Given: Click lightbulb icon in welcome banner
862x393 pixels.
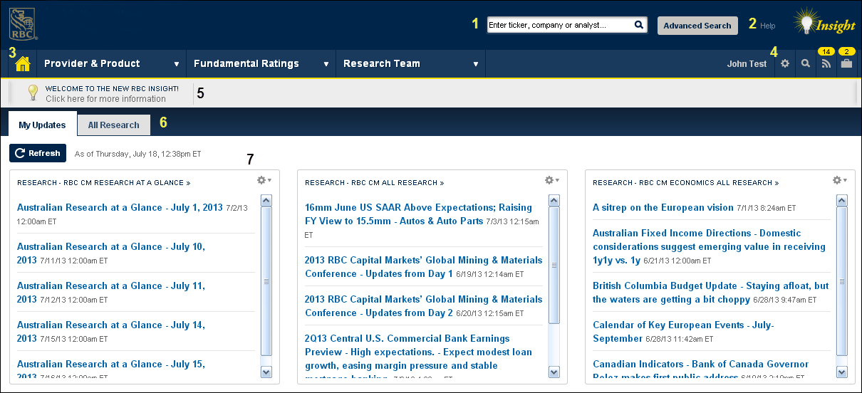Looking at the screenshot, I should (x=32, y=93).
